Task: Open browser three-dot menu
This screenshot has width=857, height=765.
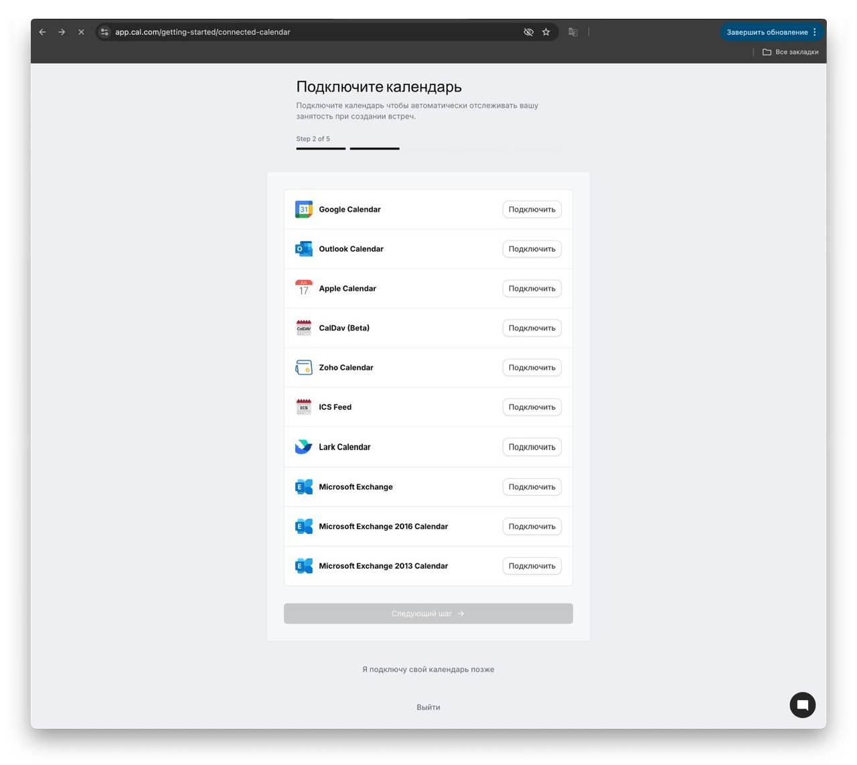Action: tap(815, 32)
